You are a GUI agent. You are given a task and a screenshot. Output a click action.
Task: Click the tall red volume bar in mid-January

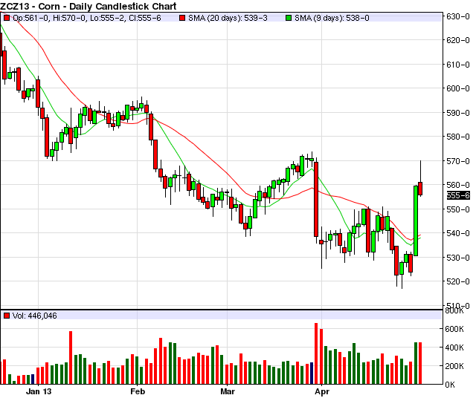click(71, 358)
